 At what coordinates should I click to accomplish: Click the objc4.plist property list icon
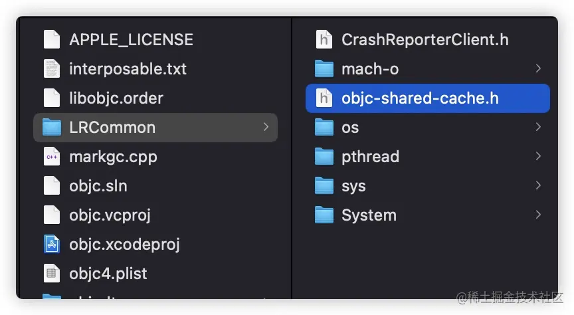(52, 274)
